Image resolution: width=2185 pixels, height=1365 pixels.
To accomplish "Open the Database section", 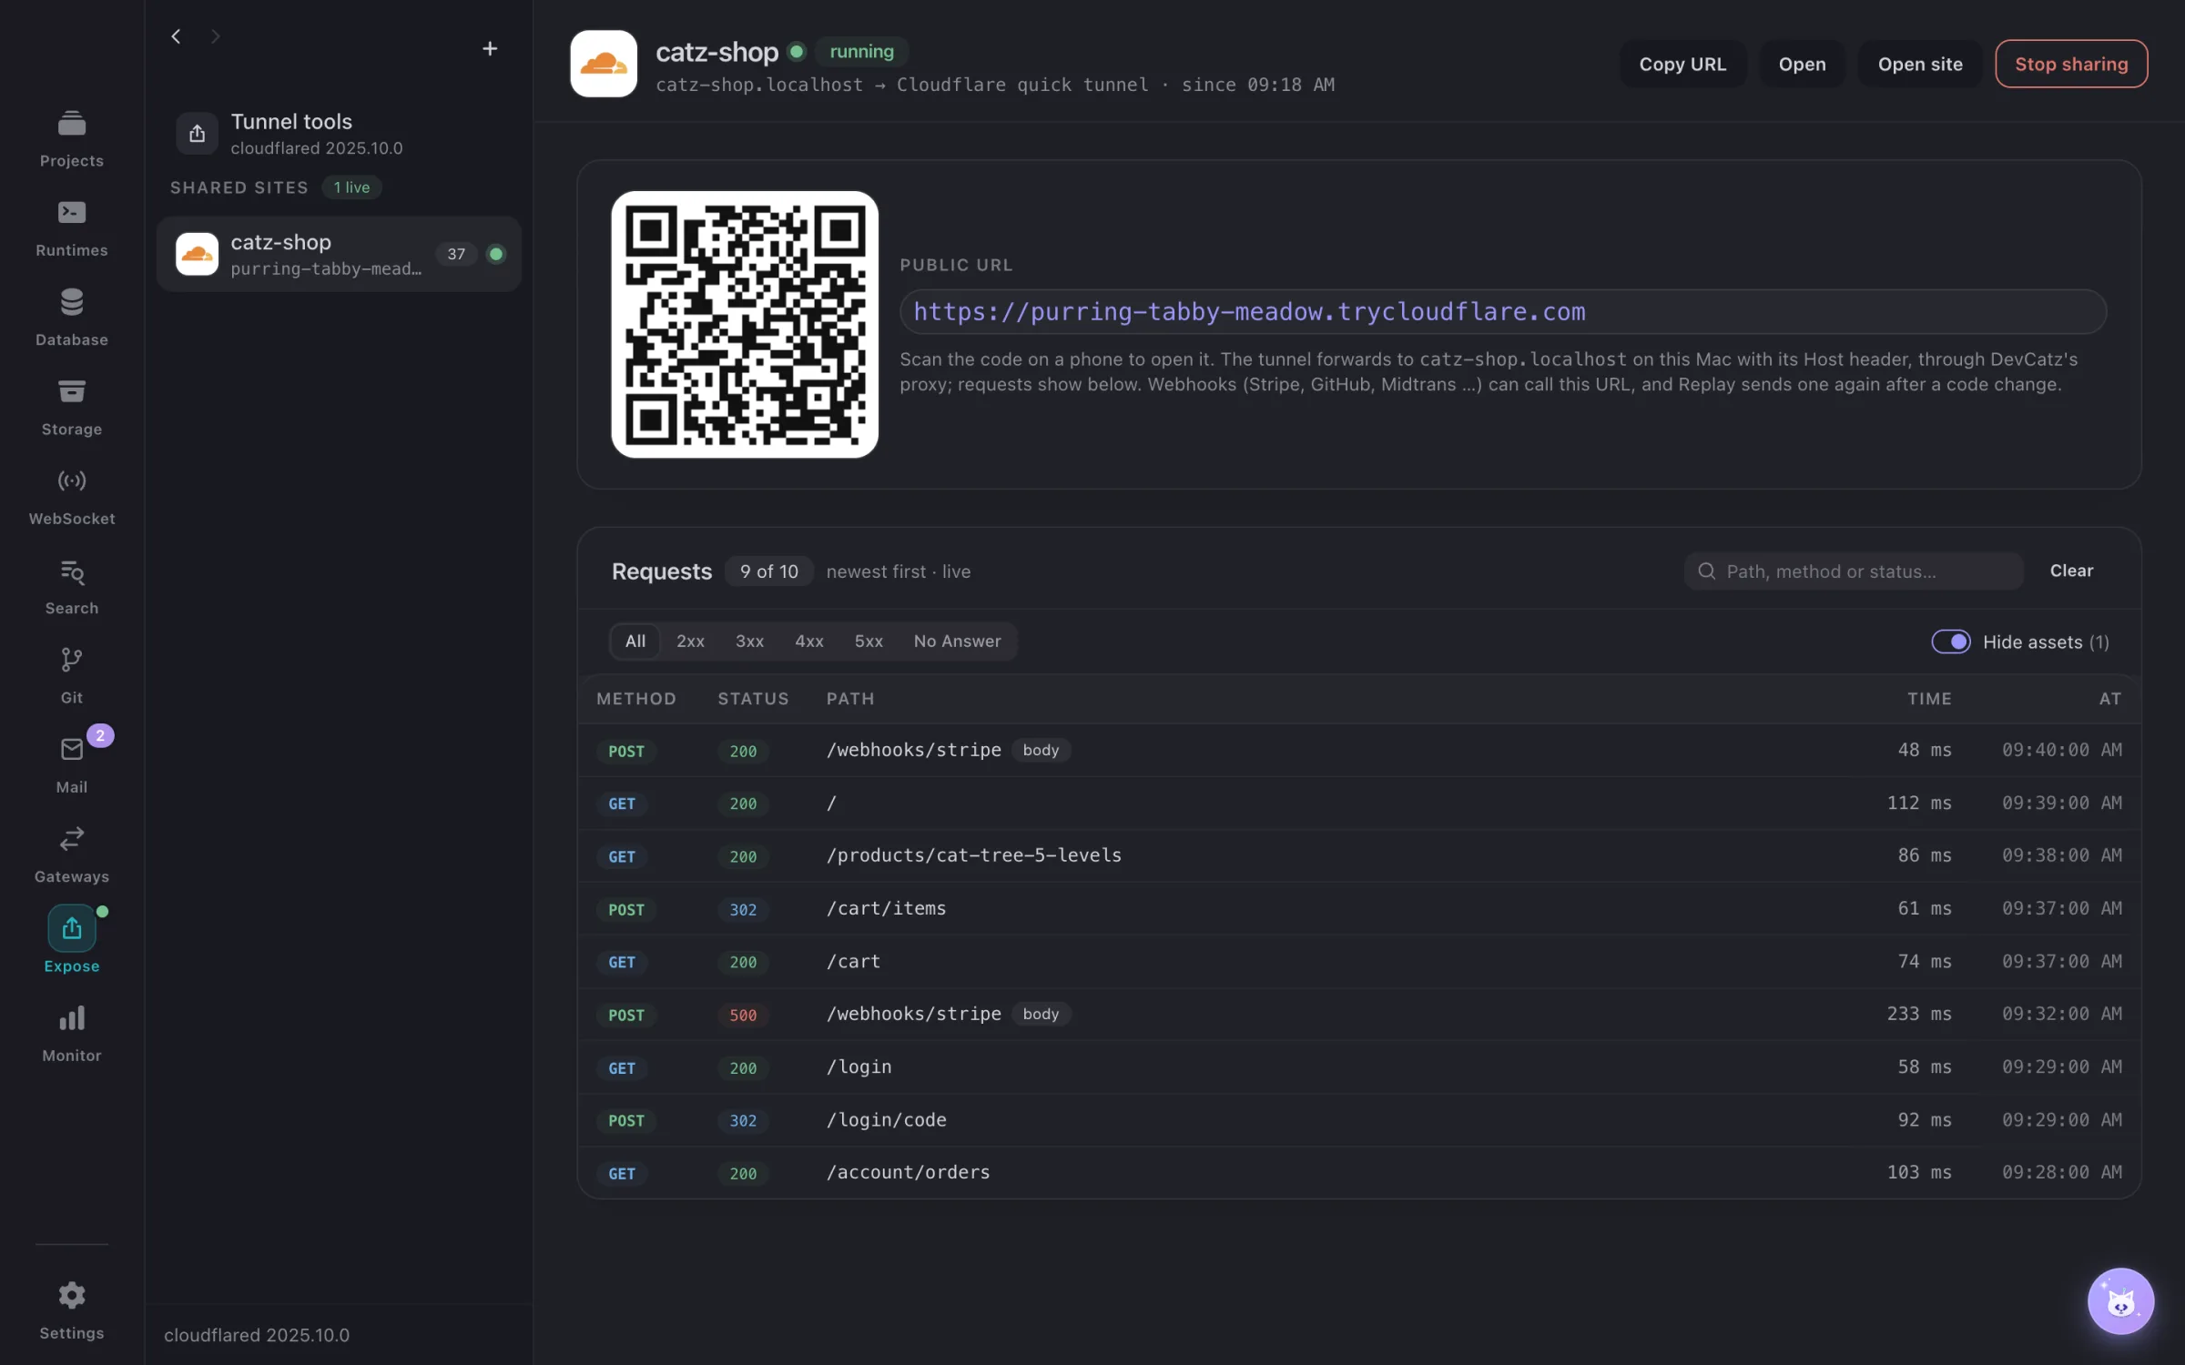I will coord(71,317).
